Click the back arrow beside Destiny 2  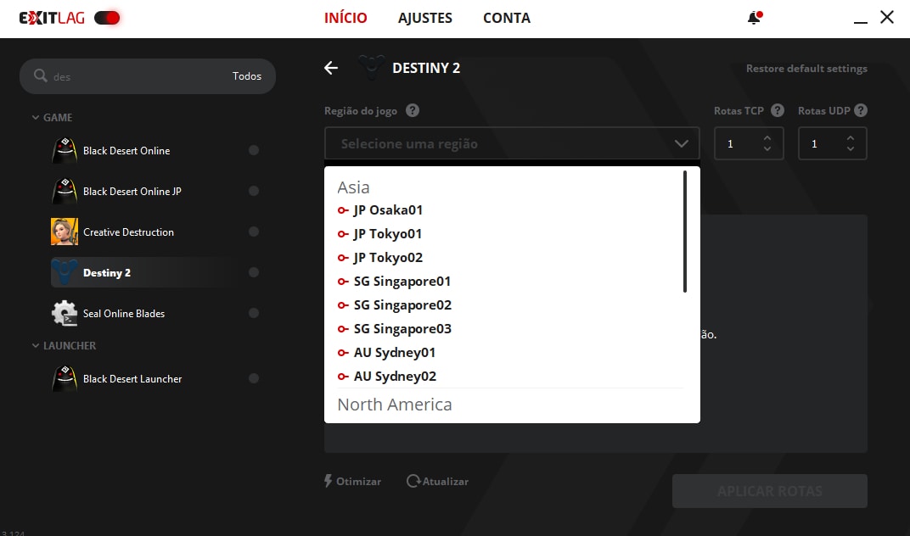[x=331, y=68]
